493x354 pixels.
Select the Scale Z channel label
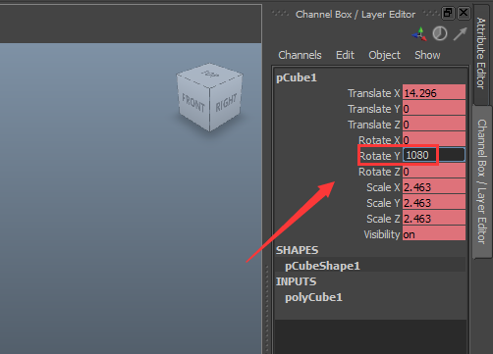(x=383, y=219)
